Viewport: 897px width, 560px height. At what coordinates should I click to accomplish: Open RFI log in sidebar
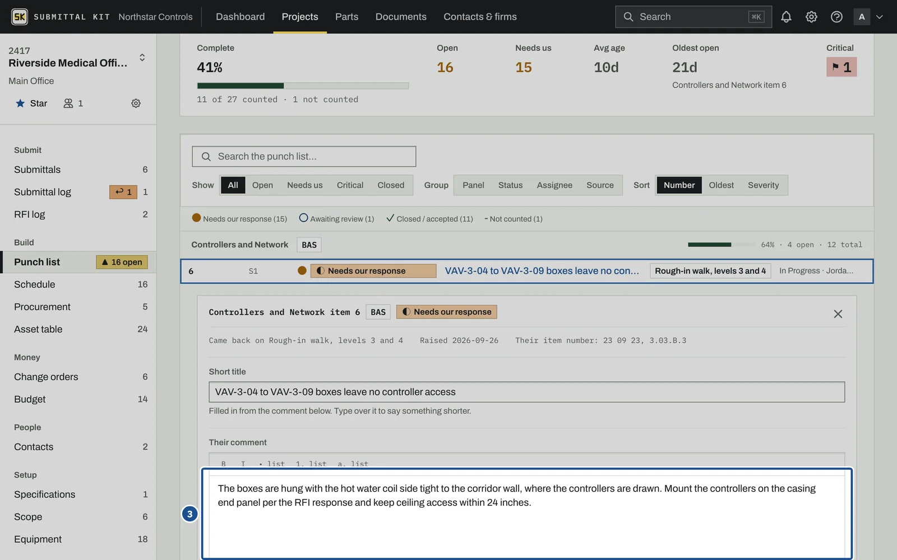[78, 214]
